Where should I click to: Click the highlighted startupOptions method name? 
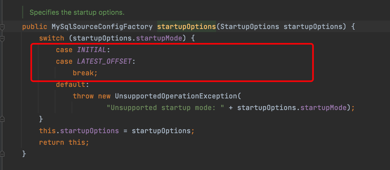(x=186, y=27)
